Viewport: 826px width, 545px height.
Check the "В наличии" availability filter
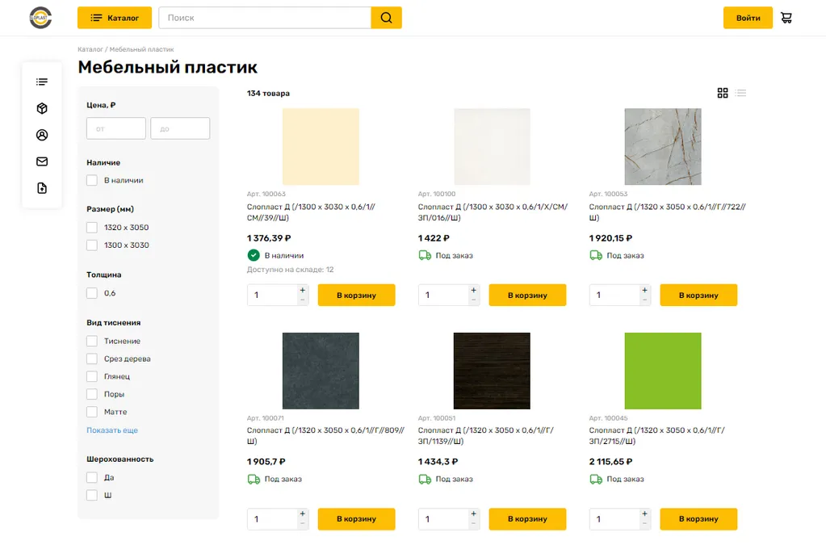click(x=92, y=180)
